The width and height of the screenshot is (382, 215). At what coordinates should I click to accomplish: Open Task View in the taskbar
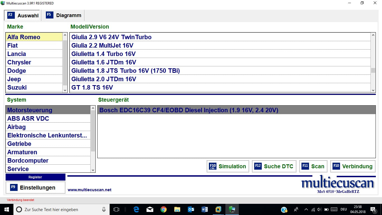(116, 209)
